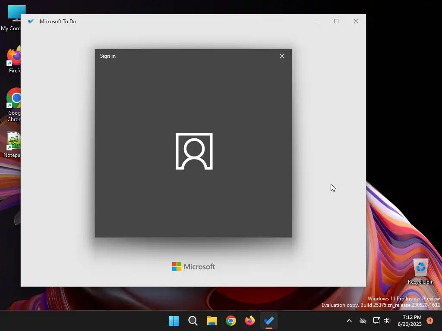Select the My Computer desktop icon
Viewport: 442px width, 331px height.
click(11, 18)
